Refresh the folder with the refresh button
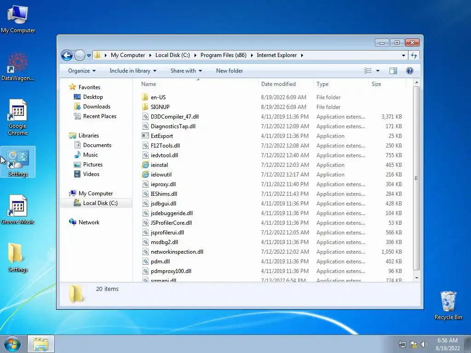The image size is (471, 353). (x=414, y=55)
